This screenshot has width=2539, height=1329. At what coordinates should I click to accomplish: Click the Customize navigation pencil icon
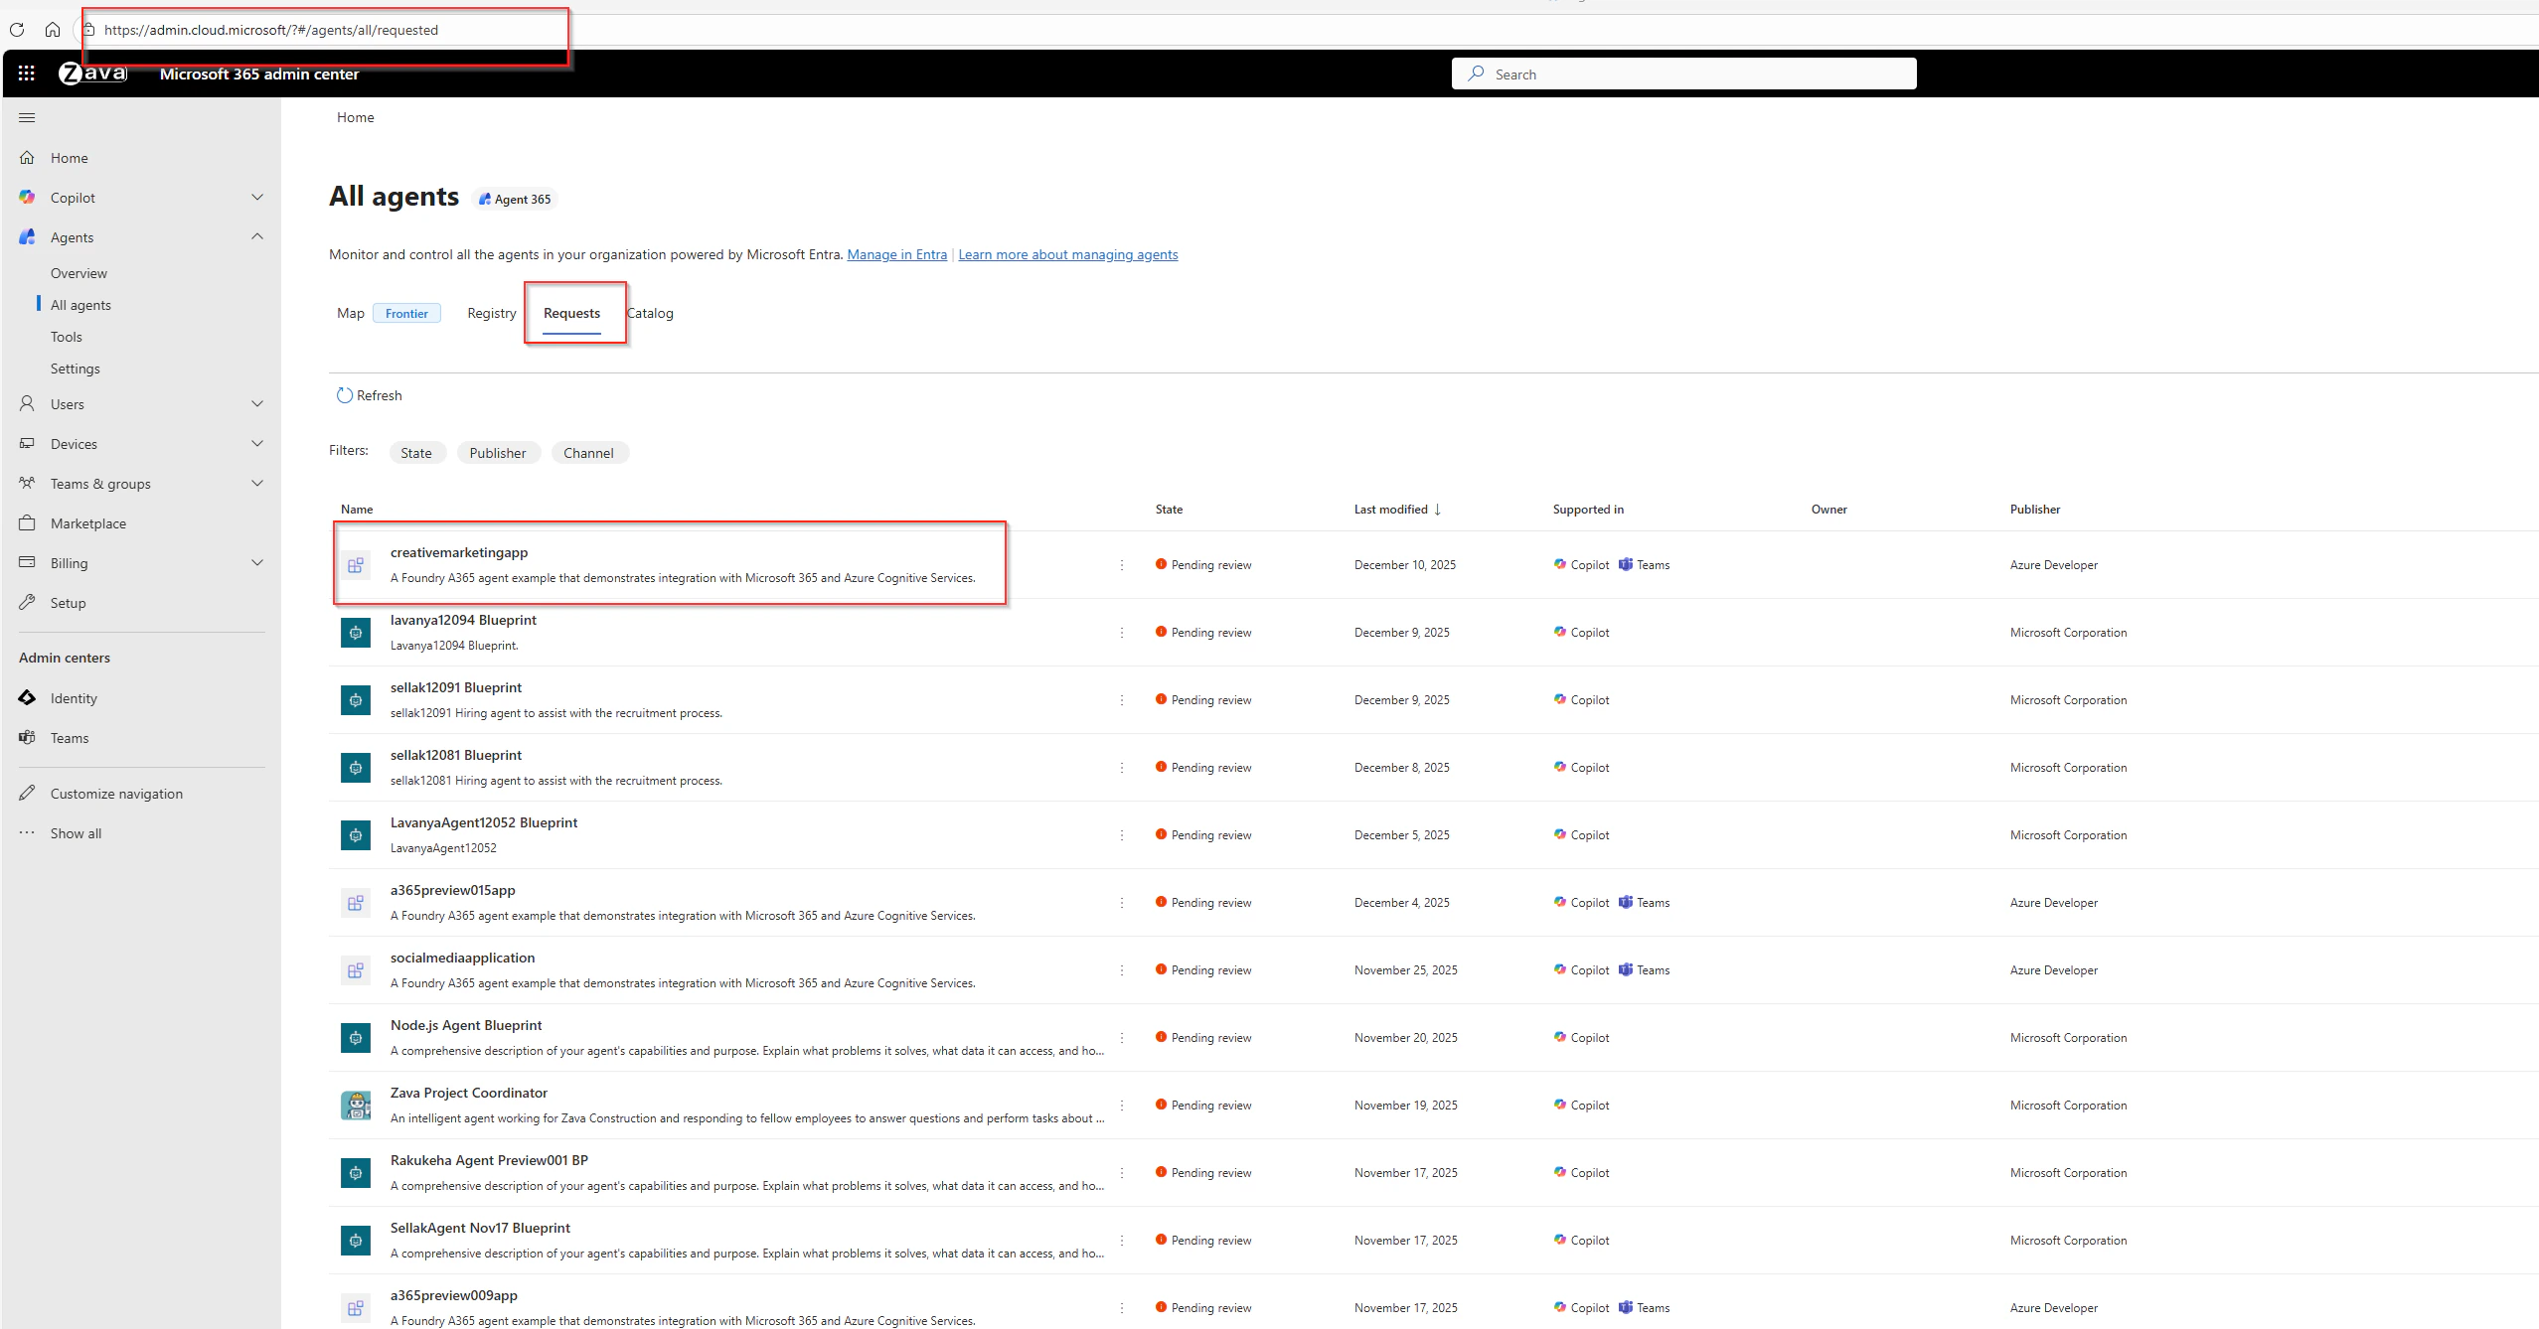pyautogui.click(x=27, y=794)
